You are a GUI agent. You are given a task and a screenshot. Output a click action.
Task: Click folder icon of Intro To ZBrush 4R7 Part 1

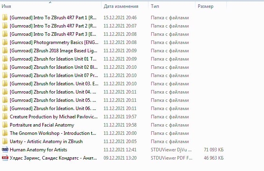tap(5, 17)
